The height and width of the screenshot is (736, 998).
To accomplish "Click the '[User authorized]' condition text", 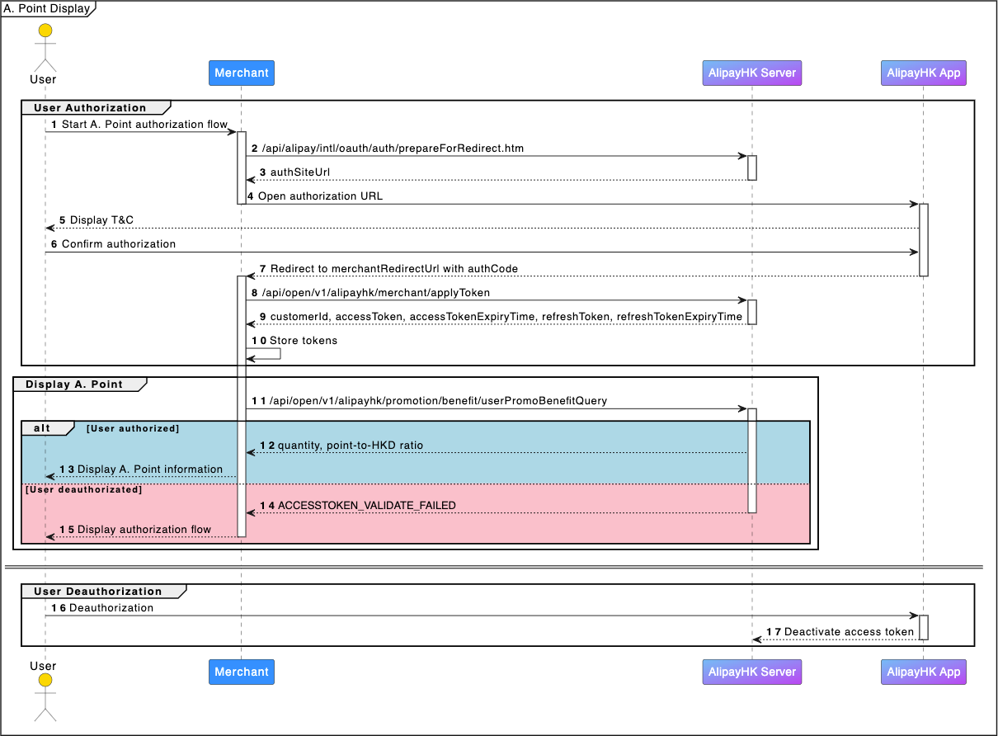I will pos(133,428).
